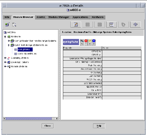Viewport: 147px width, 135px height.
Task: Click the probe toolbar button
Action: [135, 25]
